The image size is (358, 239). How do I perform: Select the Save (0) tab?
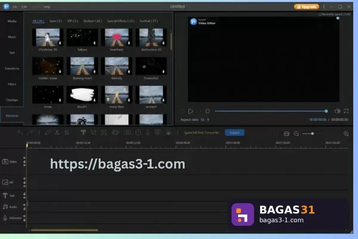[55, 21]
